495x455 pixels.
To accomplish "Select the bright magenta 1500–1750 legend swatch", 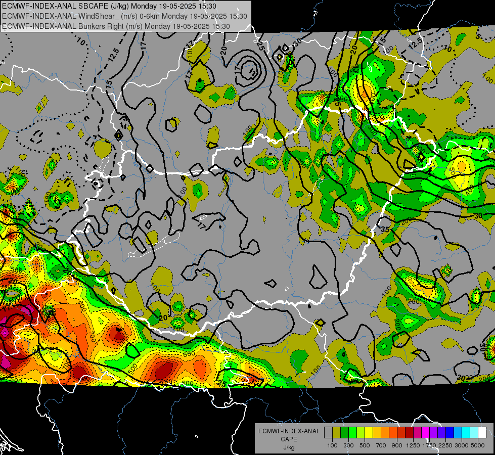I will pos(426,432).
